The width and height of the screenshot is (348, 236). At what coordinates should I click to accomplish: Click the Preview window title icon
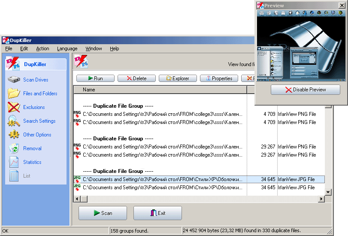[x=260, y=5]
